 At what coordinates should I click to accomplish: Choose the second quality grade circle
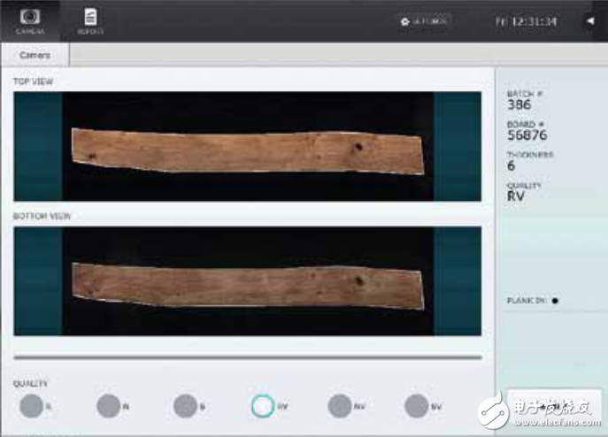[x=108, y=406]
